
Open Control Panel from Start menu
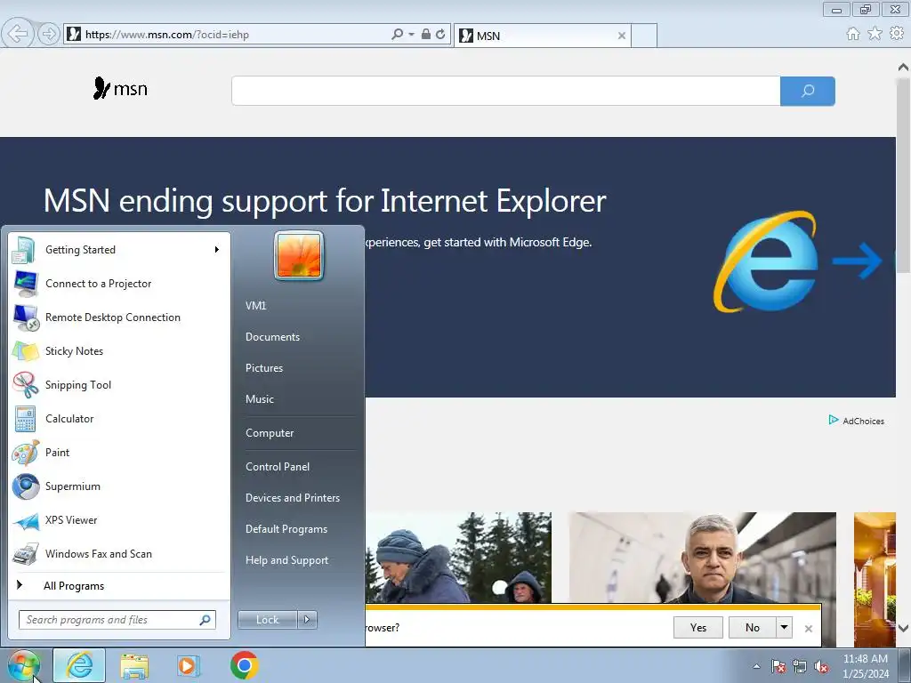coord(278,467)
